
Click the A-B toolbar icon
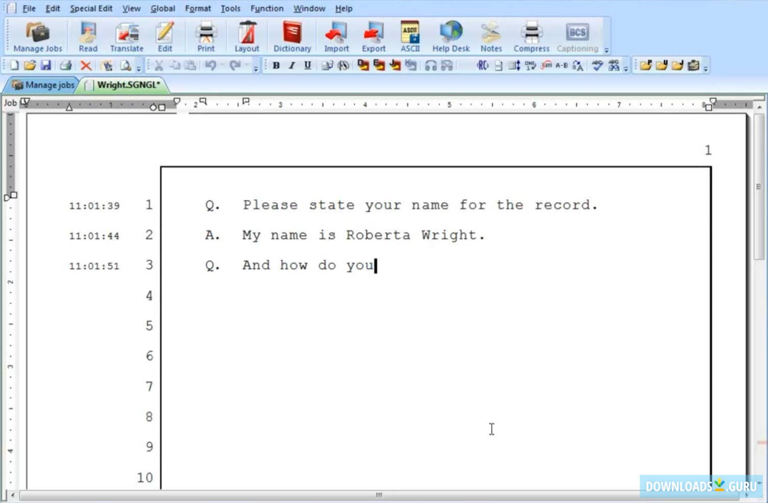(562, 65)
